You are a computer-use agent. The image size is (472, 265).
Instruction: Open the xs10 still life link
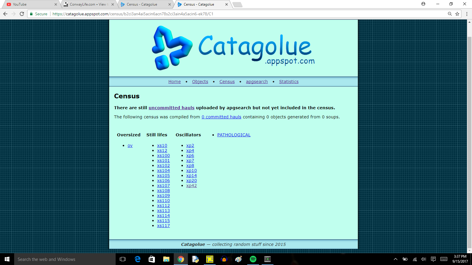(x=162, y=145)
